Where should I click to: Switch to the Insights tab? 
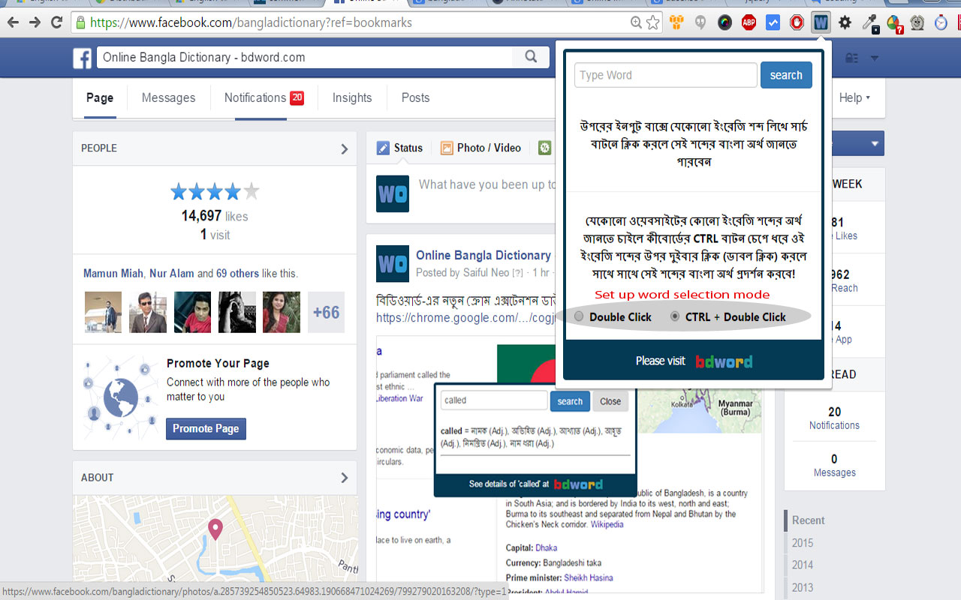point(352,97)
